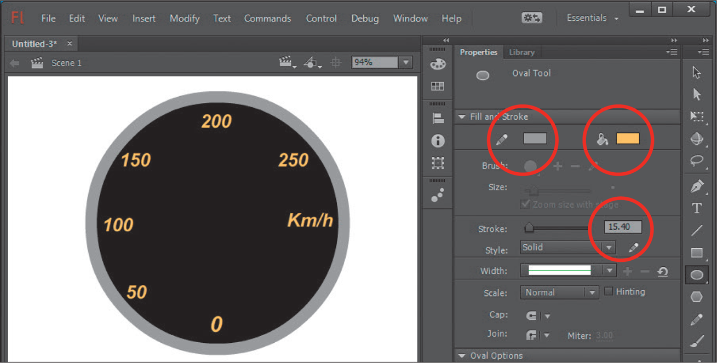Close the Untitled-3 document tab
Viewport: 717px width, 363px height.
click(x=70, y=43)
